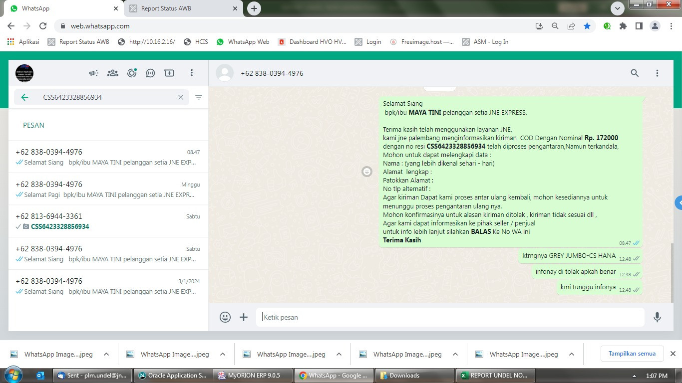Open the WhatsApp Web bookmark
The width and height of the screenshot is (682, 383).
(243, 42)
